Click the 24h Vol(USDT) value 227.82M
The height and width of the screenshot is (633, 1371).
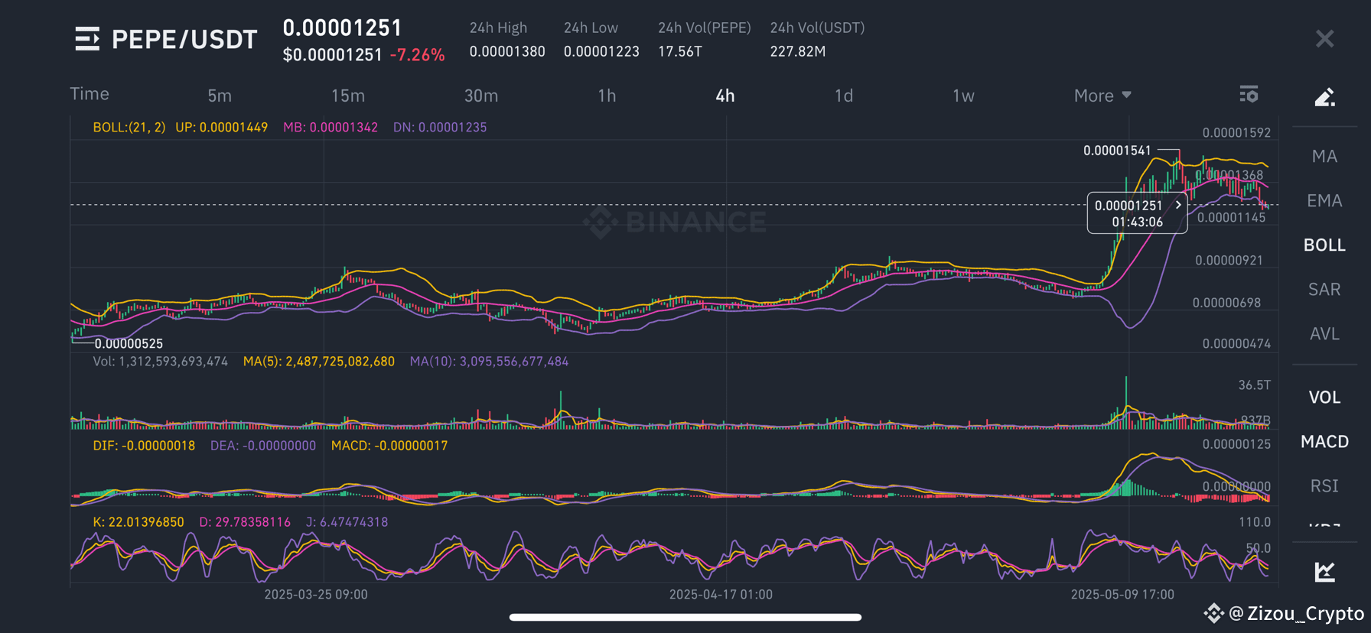(x=798, y=51)
